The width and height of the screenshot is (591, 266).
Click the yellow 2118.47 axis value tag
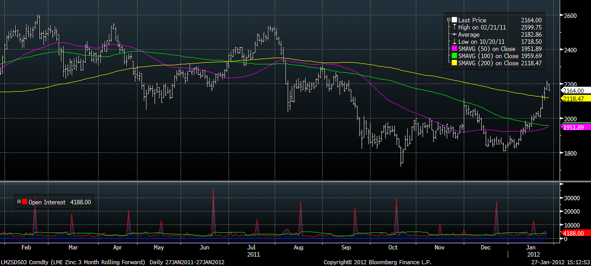click(x=574, y=98)
